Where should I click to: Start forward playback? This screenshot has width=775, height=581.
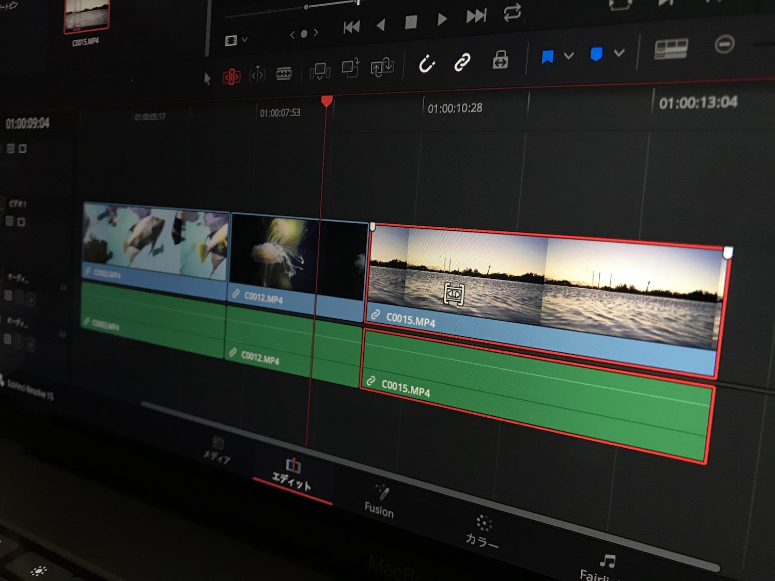click(x=442, y=19)
